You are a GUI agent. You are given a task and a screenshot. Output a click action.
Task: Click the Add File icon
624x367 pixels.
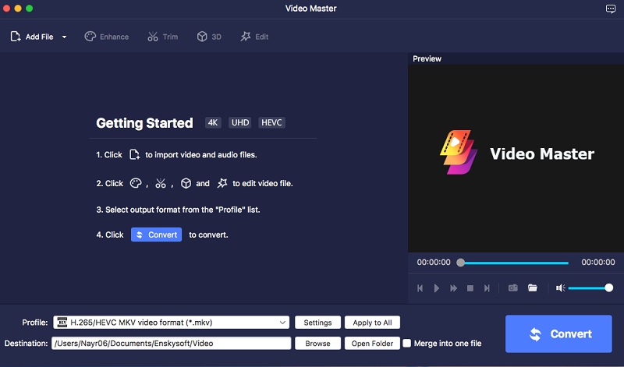[x=15, y=37]
